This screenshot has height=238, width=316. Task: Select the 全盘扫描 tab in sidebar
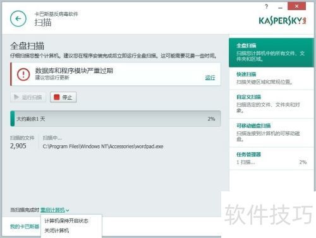tap(271, 52)
